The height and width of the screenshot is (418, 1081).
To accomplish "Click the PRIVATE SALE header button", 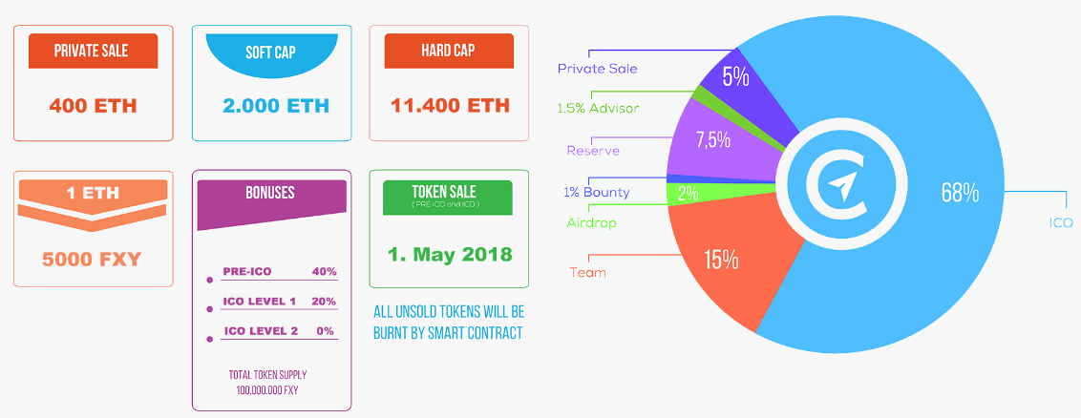I will (92, 51).
